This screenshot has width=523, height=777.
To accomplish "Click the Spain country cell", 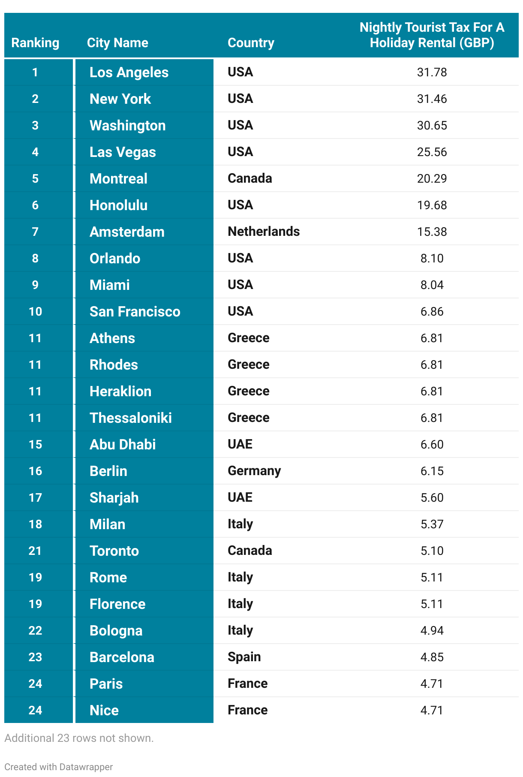I will [x=244, y=657].
